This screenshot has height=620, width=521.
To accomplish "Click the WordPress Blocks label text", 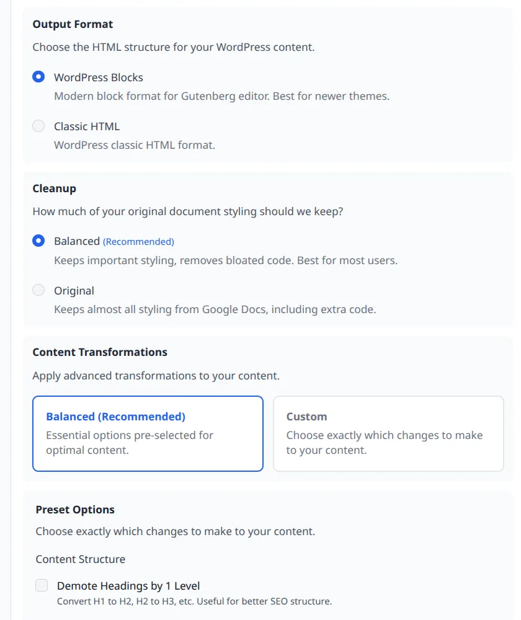I will click(99, 77).
